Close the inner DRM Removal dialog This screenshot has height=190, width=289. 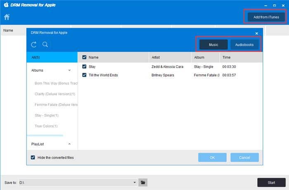tap(256, 33)
